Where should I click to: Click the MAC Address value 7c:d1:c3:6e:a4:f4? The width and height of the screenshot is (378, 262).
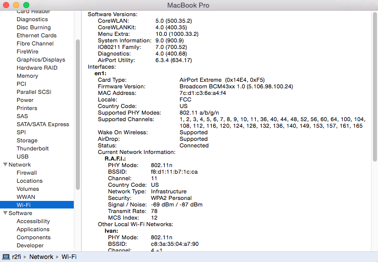tap(203, 93)
